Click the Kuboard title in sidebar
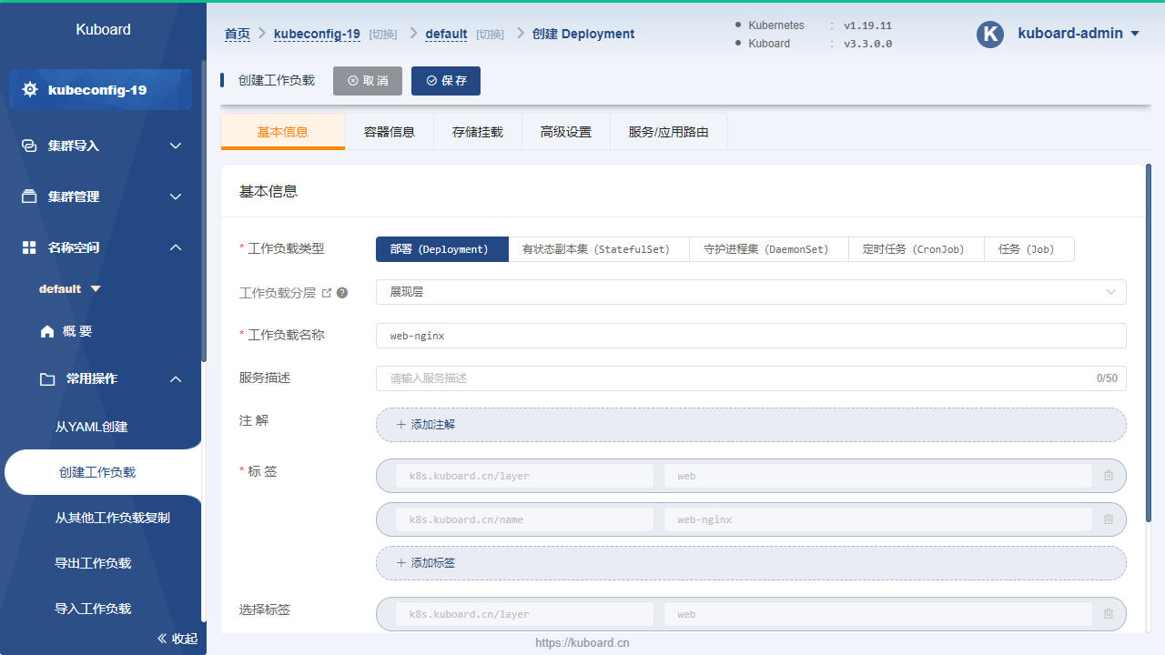1165x655 pixels. pos(103,29)
